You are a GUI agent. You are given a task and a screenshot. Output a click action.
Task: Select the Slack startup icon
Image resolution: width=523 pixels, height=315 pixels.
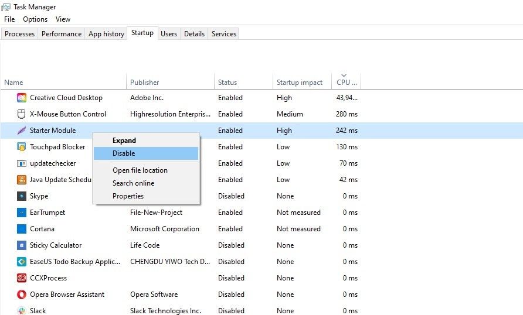click(22, 310)
